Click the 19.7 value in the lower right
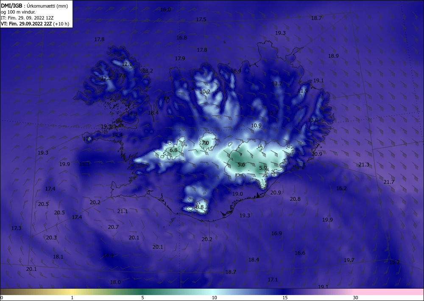The image size is (424, 301). (349, 260)
